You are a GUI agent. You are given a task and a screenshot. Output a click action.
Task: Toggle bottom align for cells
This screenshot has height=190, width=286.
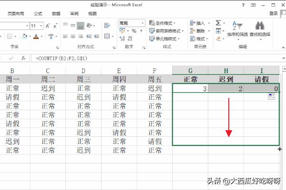(x=81, y=26)
